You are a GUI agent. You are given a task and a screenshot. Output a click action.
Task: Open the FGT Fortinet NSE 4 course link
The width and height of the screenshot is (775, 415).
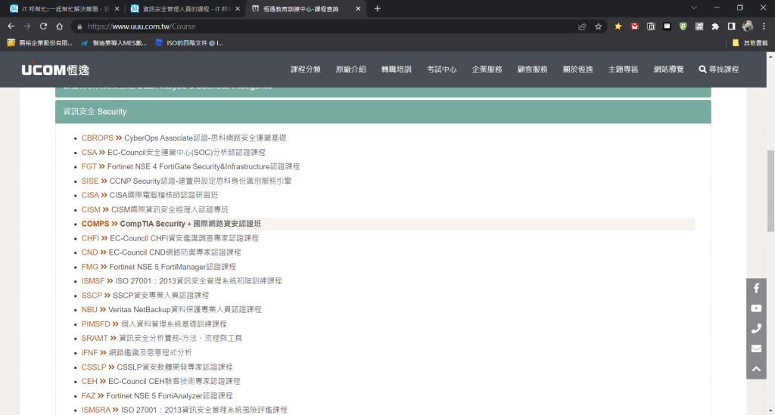coord(191,167)
